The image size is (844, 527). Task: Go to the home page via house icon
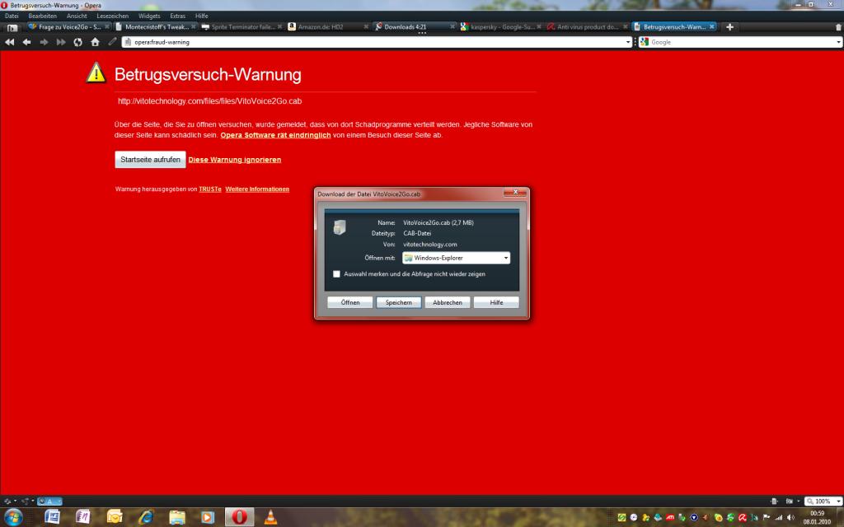click(x=96, y=42)
